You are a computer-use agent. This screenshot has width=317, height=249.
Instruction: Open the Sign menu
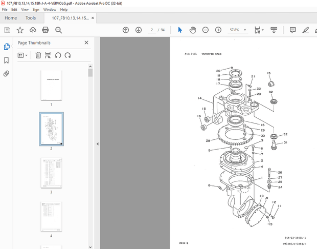coord(36,10)
